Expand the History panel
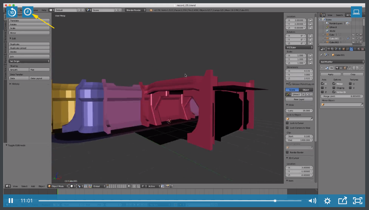The width and height of the screenshot is (369, 210). (15, 84)
